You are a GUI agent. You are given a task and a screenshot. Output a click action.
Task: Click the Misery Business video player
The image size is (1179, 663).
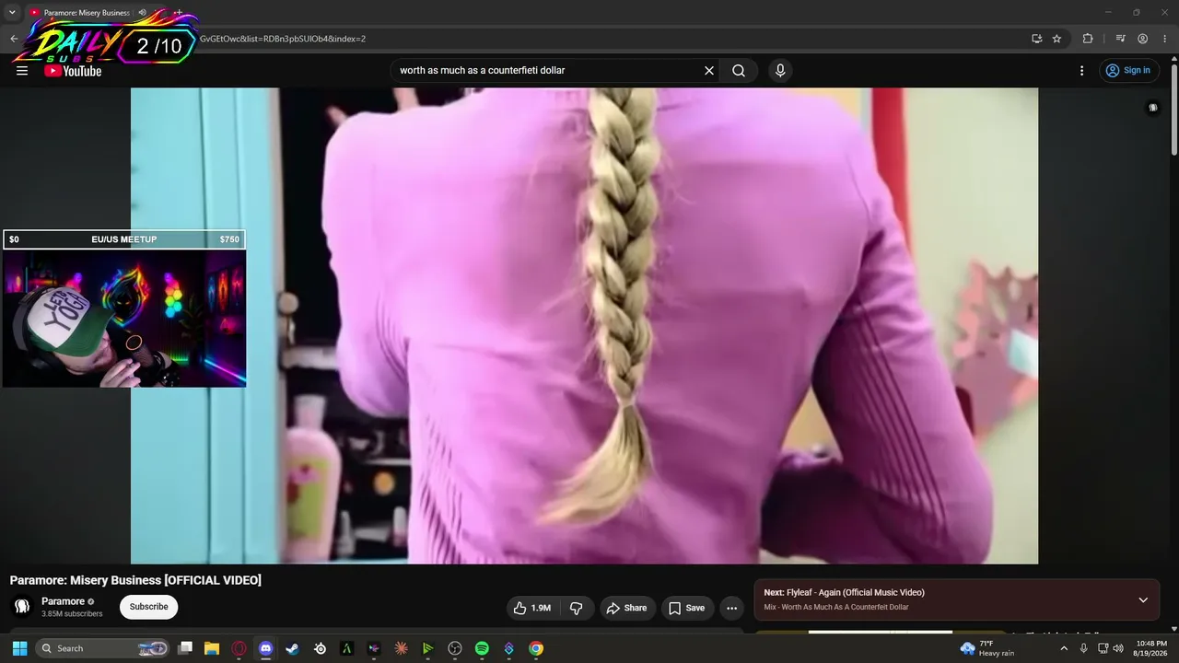pyautogui.click(x=584, y=326)
